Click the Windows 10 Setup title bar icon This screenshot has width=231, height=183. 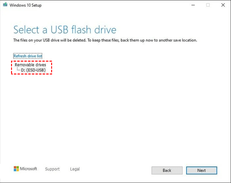5,5
